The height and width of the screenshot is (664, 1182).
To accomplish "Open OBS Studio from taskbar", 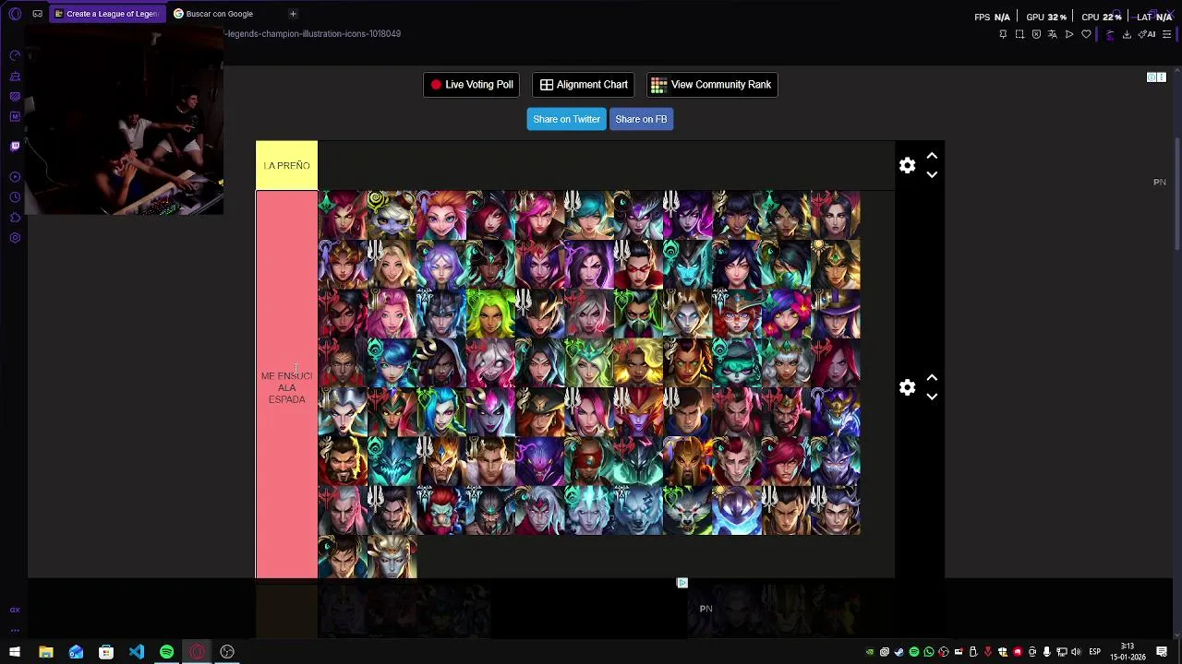I will point(227,652).
